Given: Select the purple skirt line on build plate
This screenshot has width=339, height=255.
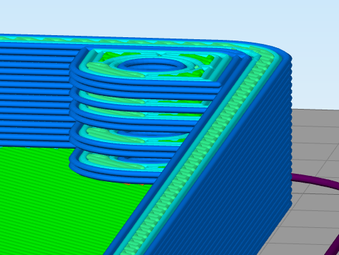Looking at the screenshot, I should (x=315, y=181).
